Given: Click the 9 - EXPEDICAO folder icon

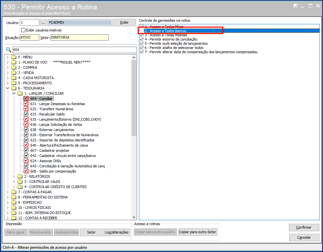Looking at the screenshot, I should pos(14,202).
